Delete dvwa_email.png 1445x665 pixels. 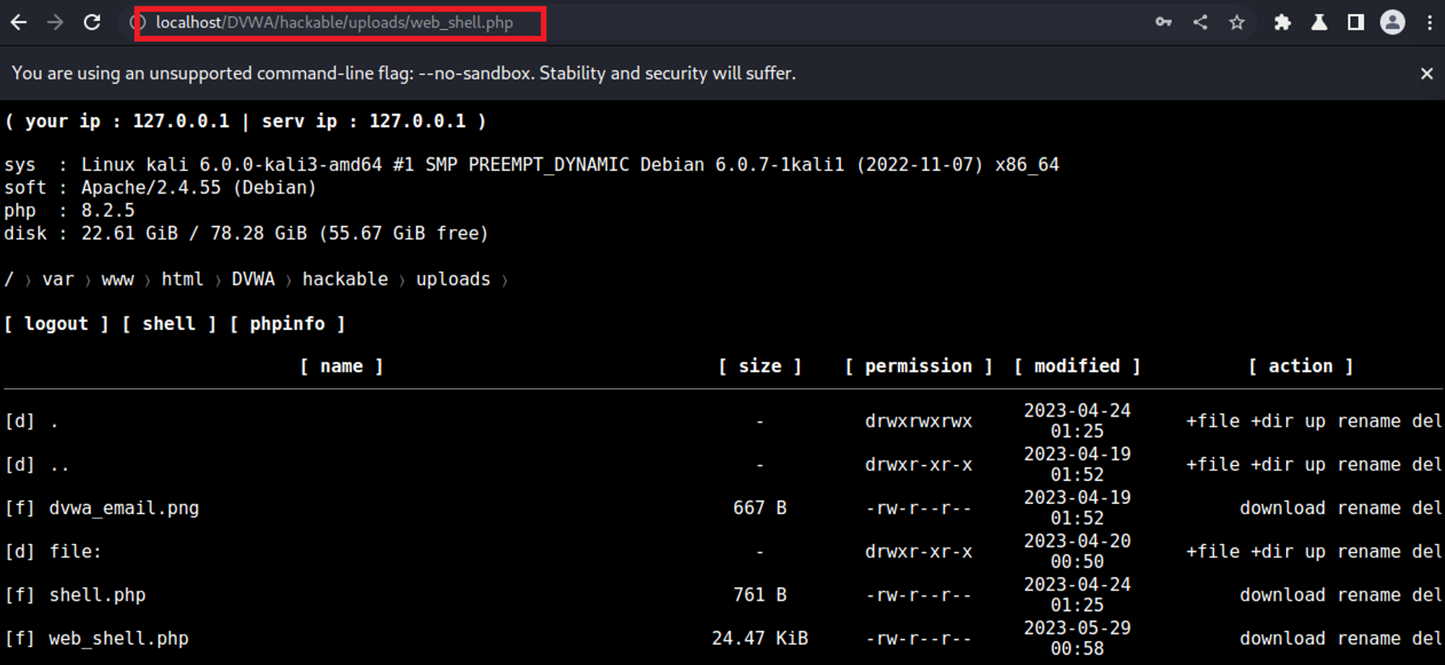1427,508
